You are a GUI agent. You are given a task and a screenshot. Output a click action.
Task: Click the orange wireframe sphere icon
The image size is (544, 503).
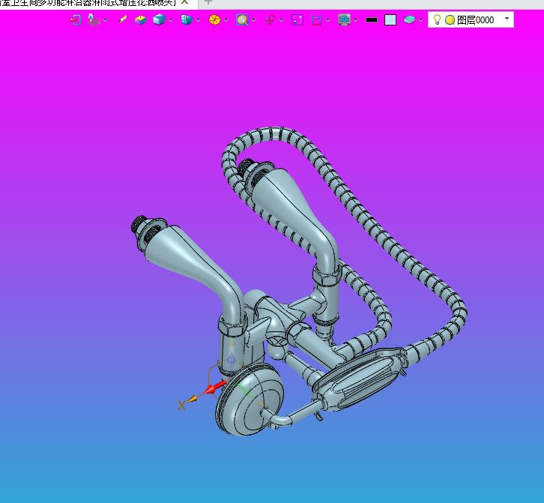(214, 19)
